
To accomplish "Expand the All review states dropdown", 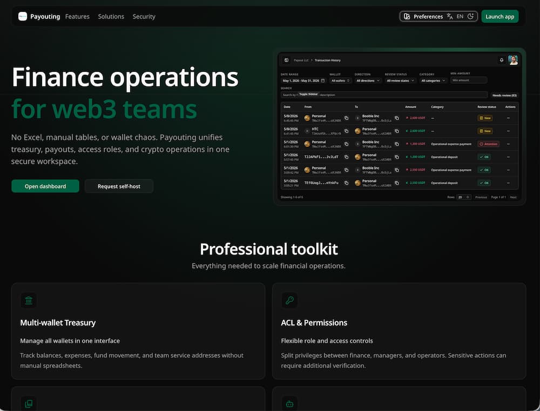I will [x=400, y=80].
